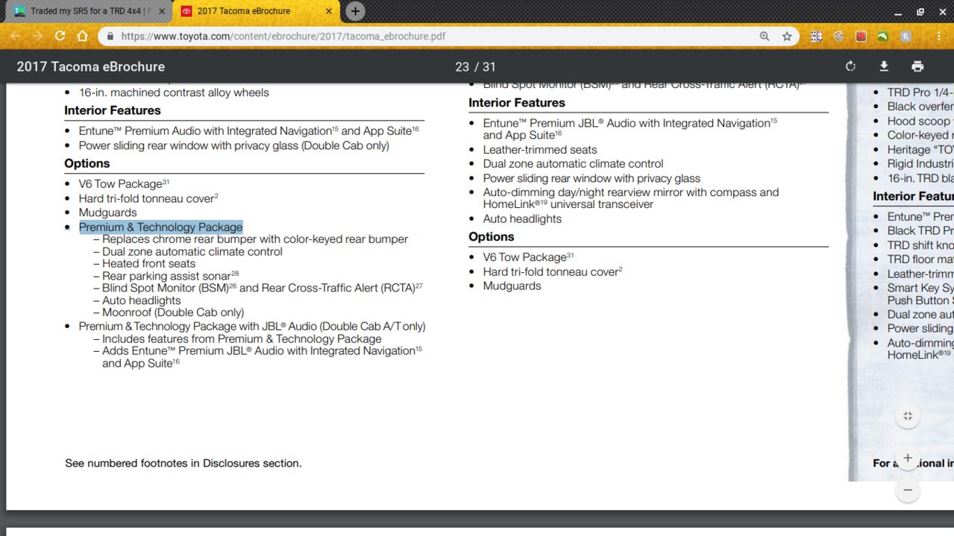Click the left V6 Tow Package option
The height and width of the screenshot is (536, 954).
point(124,184)
